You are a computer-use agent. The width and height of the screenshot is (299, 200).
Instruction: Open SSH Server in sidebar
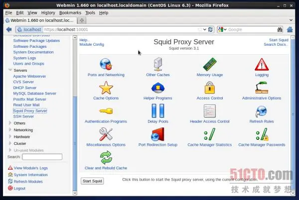(23, 116)
